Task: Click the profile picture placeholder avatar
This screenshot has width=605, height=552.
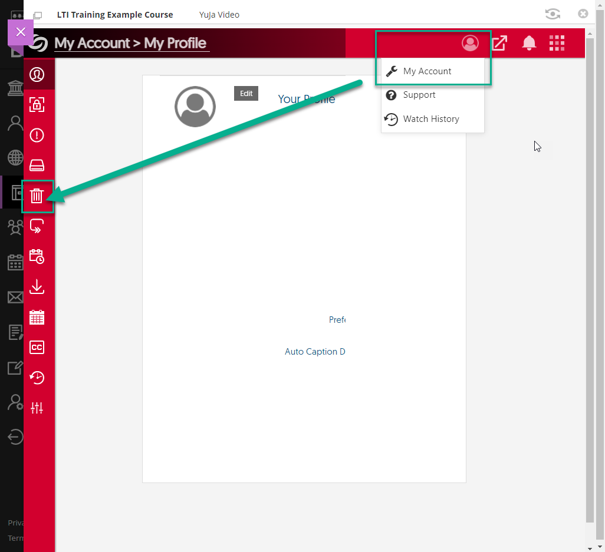Action: (x=195, y=107)
